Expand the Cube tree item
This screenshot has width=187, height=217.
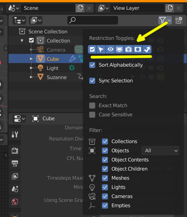point(31,59)
